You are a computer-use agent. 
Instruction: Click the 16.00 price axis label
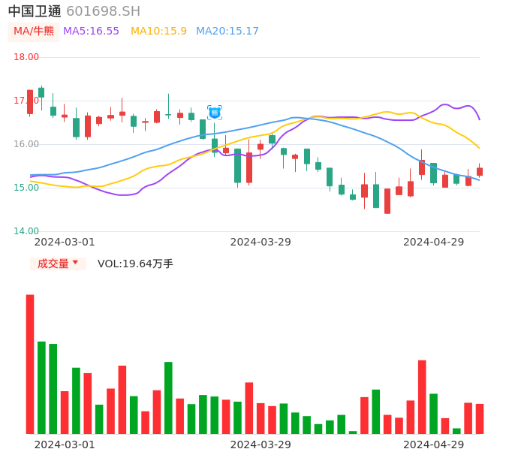(x=26, y=144)
